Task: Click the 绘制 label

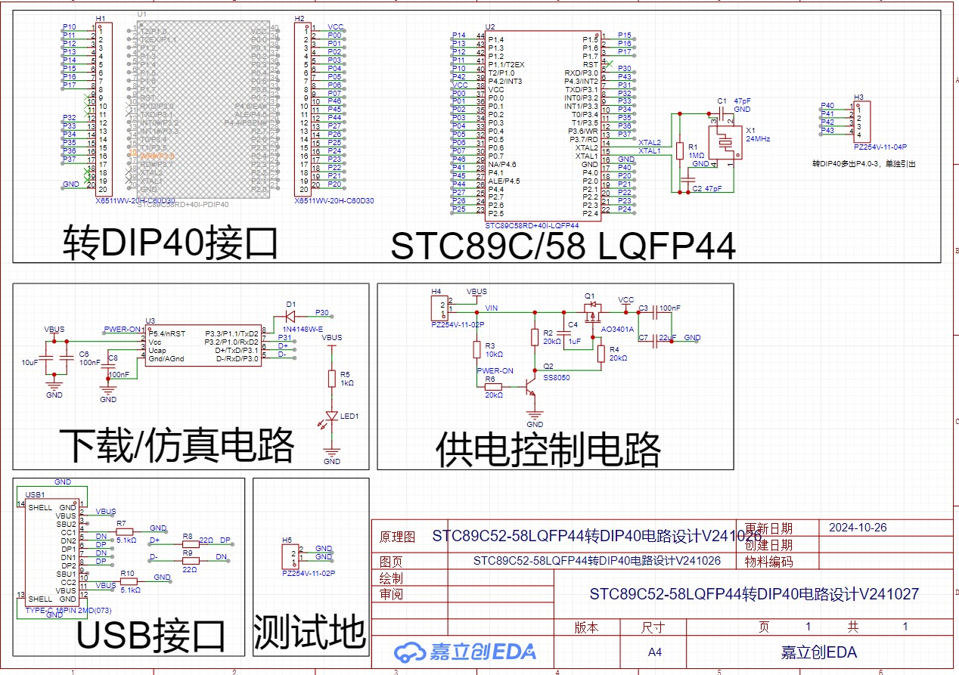Action: [x=391, y=577]
